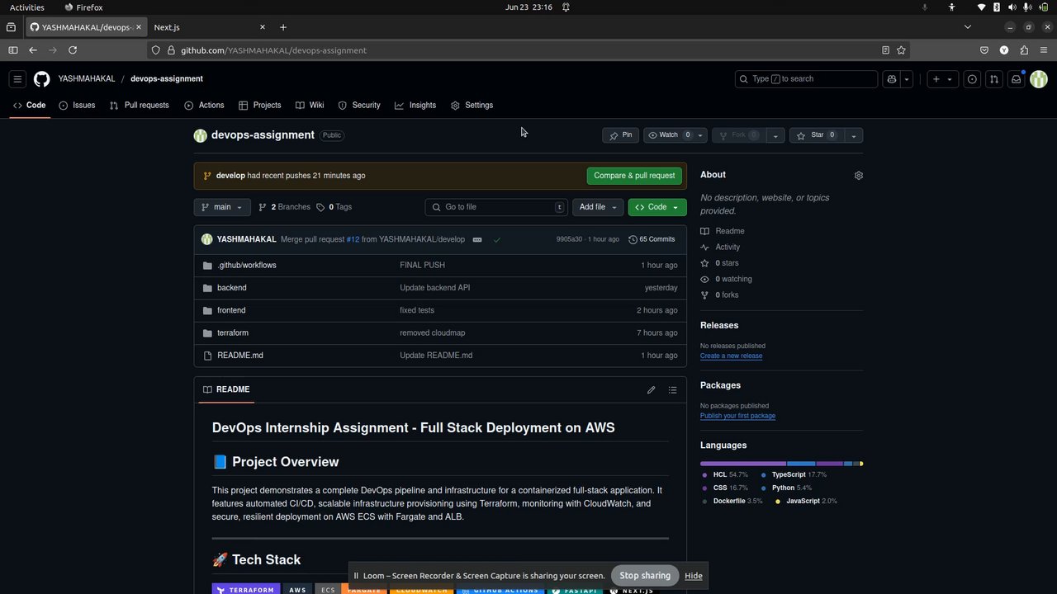
Task: Go to GitHub homepage via Octocat logo
Action: (x=42, y=79)
